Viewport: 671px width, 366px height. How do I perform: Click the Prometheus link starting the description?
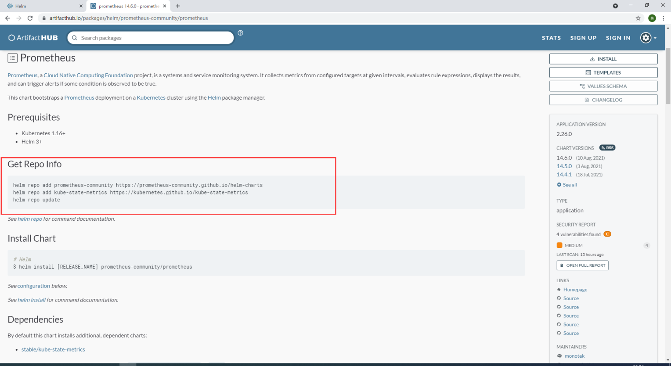coord(22,75)
